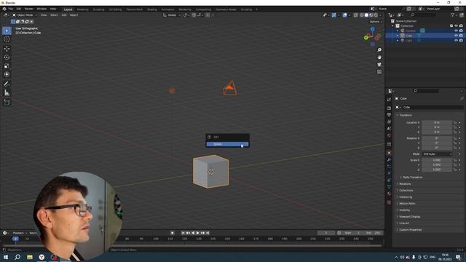Open the Modifiers wrench tab icon
466x262 pixels.
coord(389,160)
